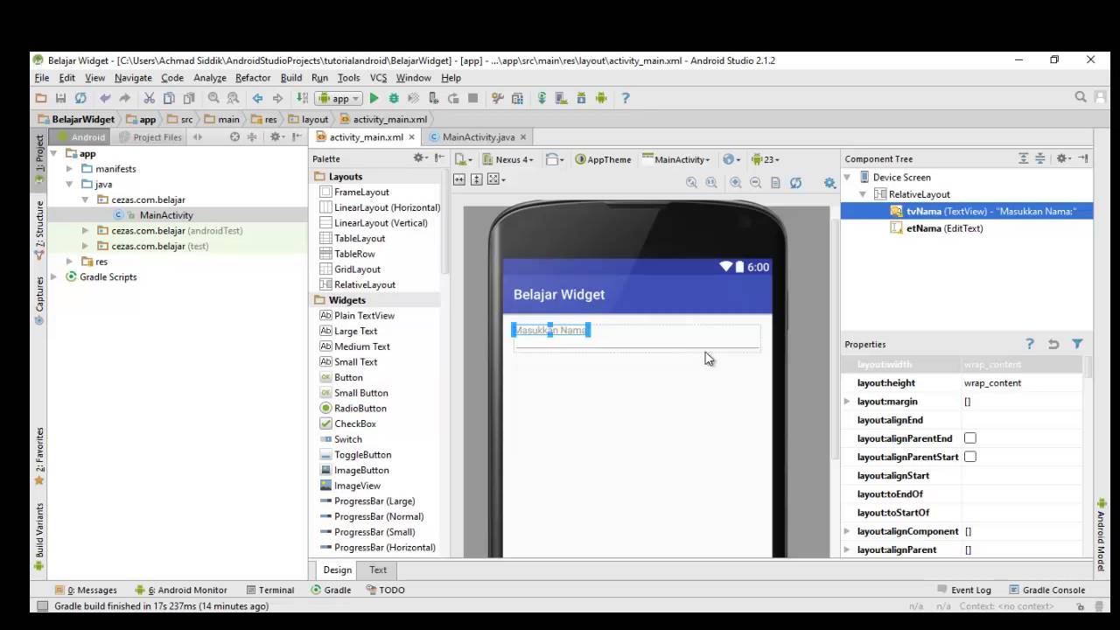Click the Find magnifier icon in toolbar
Screen dimensions: 1120x630
[213, 98]
